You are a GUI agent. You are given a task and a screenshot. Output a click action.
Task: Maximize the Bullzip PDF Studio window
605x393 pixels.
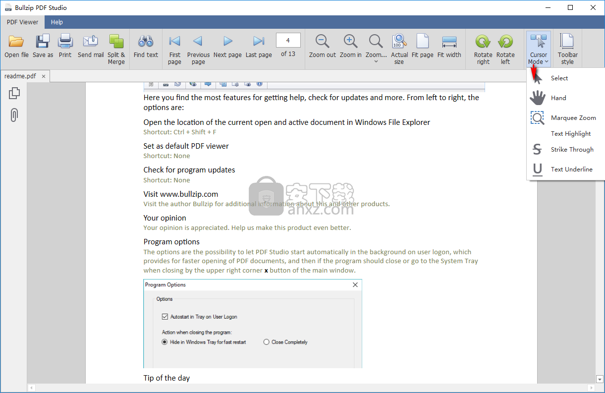point(570,7)
